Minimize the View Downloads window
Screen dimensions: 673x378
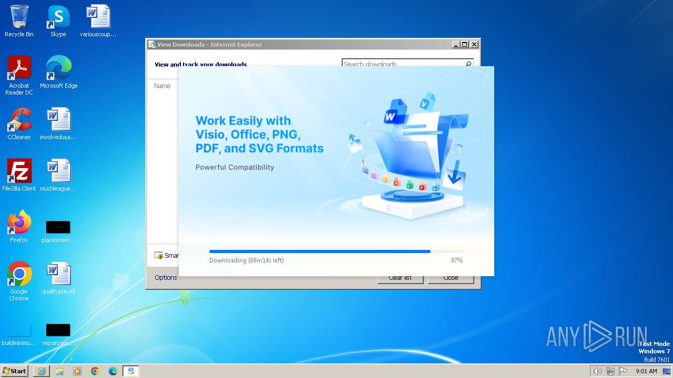(456, 45)
